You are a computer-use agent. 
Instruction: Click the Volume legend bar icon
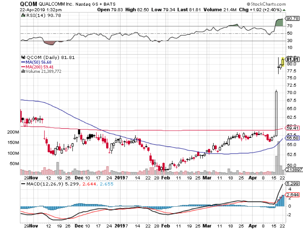tap(23, 71)
